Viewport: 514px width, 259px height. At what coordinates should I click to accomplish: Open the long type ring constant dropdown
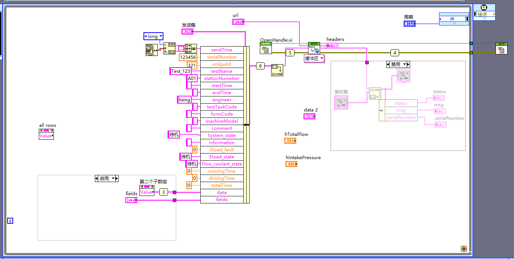coord(160,36)
